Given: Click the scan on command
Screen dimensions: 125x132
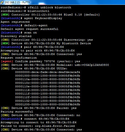Looking at the screenshot, I should click(x=30, y=33).
